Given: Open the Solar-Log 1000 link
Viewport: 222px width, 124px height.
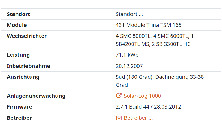Looking at the screenshot, I should coord(142,96).
